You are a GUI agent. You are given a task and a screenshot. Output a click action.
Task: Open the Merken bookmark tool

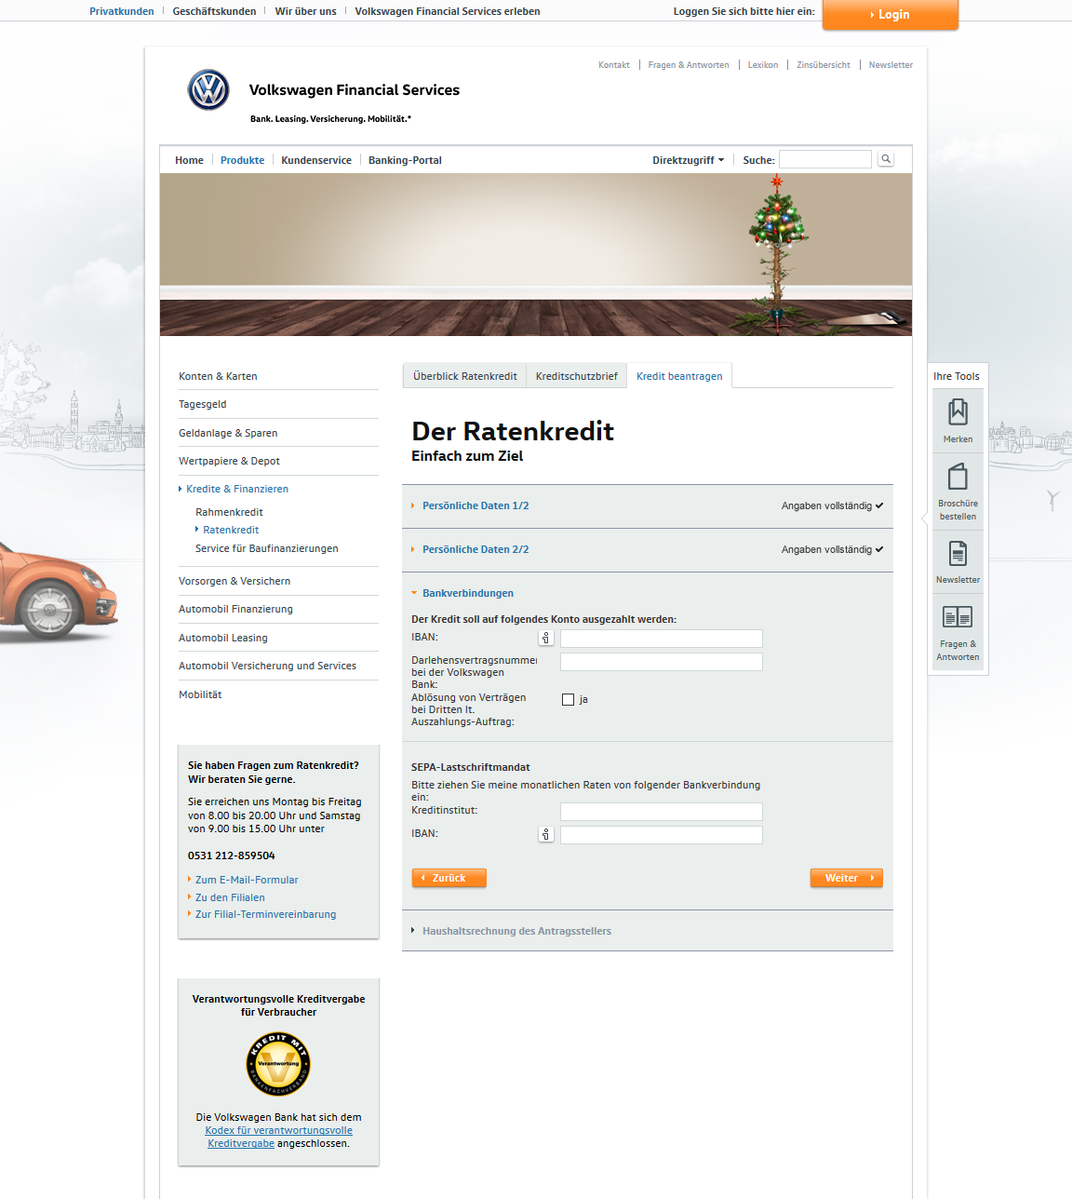(x=958, y=421)
